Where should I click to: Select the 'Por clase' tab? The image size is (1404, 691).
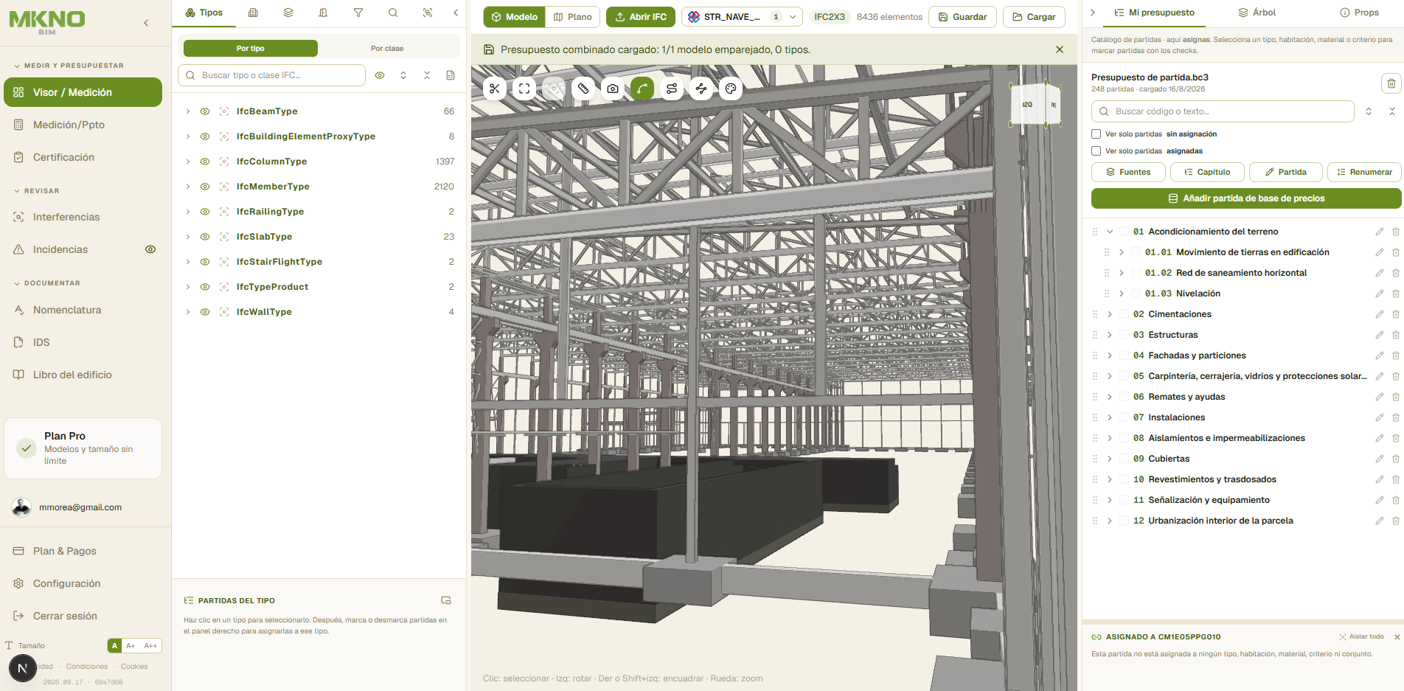coord(387,49)
